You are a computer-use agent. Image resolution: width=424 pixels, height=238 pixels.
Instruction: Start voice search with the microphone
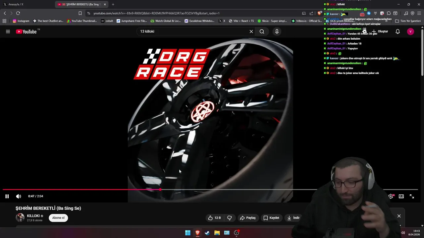pyautogui.click(x=277, y=31)
